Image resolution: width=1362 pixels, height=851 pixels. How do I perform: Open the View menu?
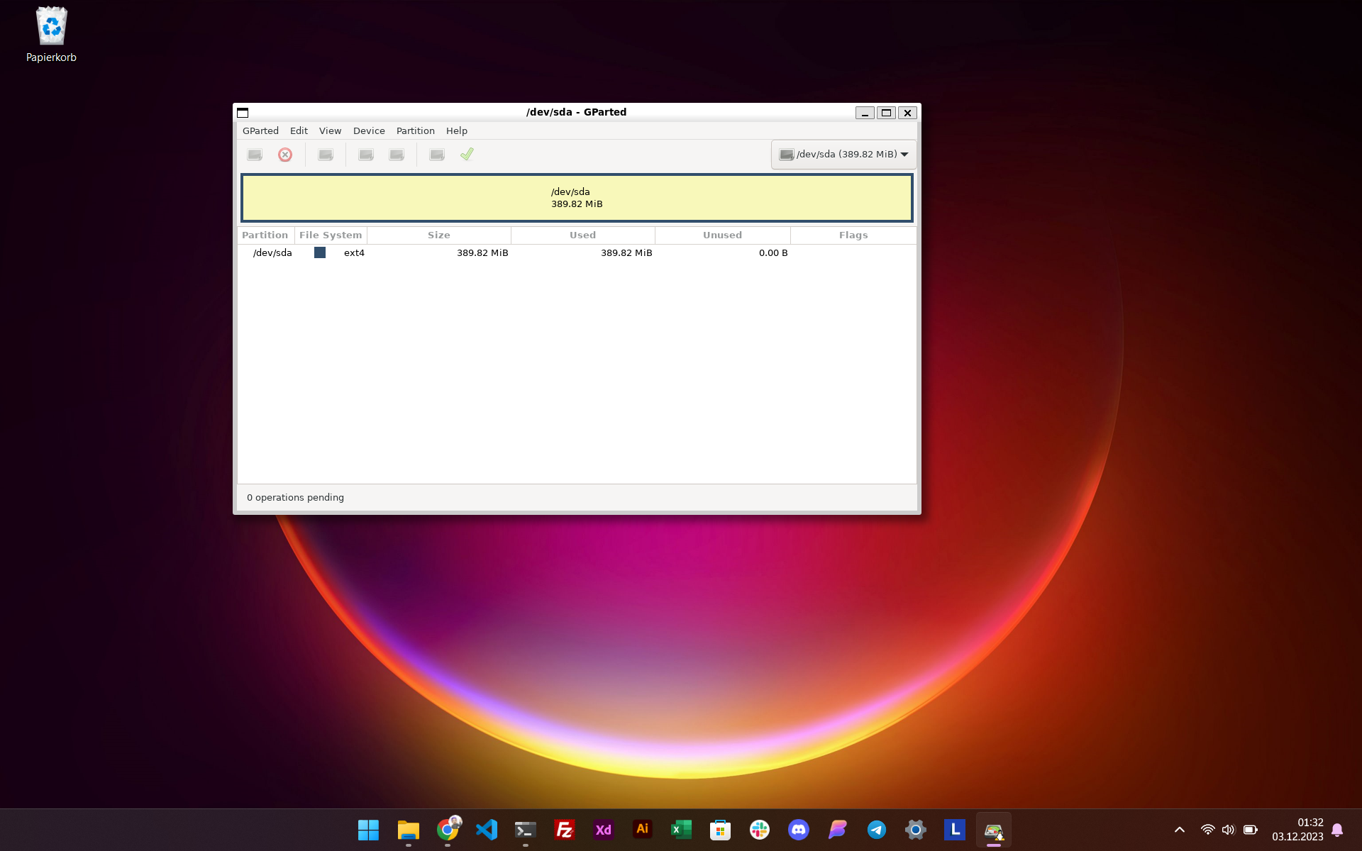pyautogui.click(x=330, y=131)
